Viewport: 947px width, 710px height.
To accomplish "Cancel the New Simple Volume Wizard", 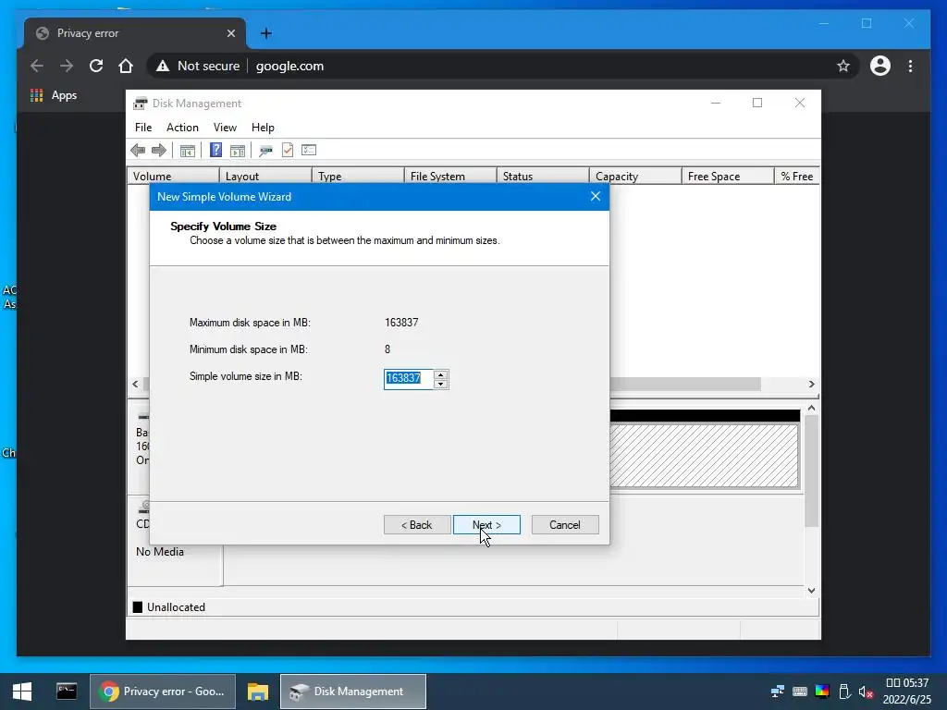I will point(565,525).
